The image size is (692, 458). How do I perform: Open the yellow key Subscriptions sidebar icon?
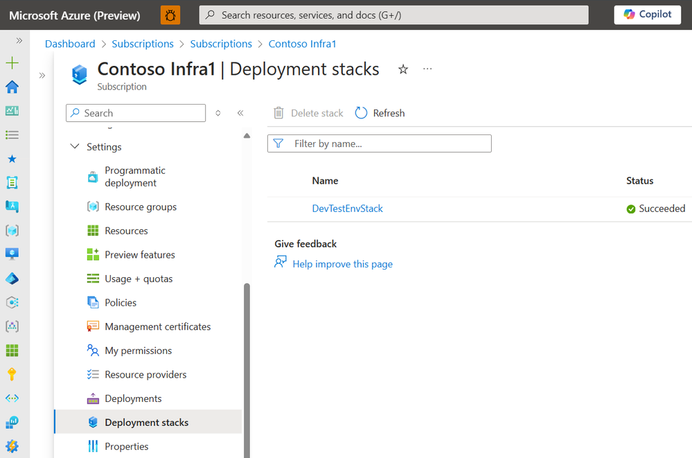coord(12,374)
